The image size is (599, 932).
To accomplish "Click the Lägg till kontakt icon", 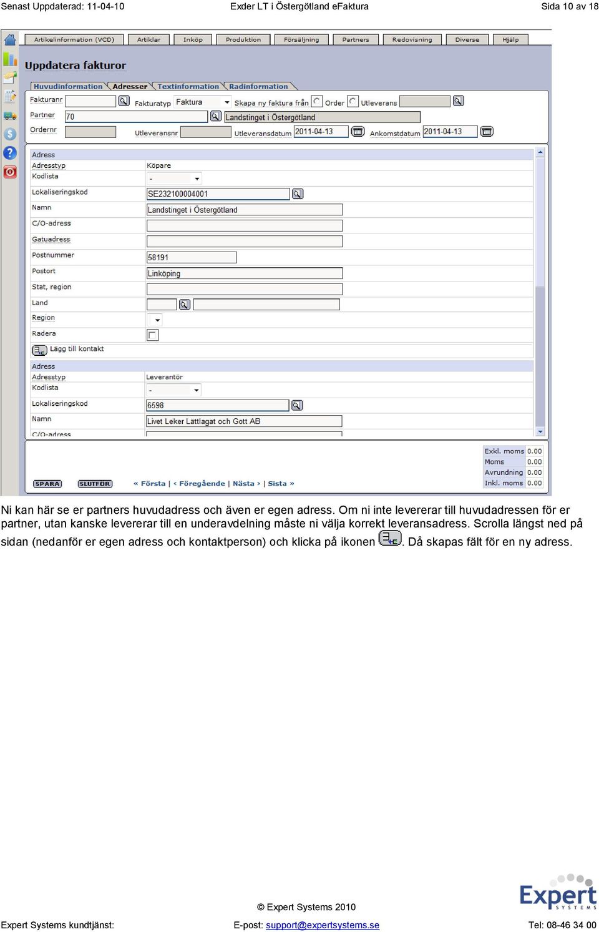I will click(x=39, y=350).
